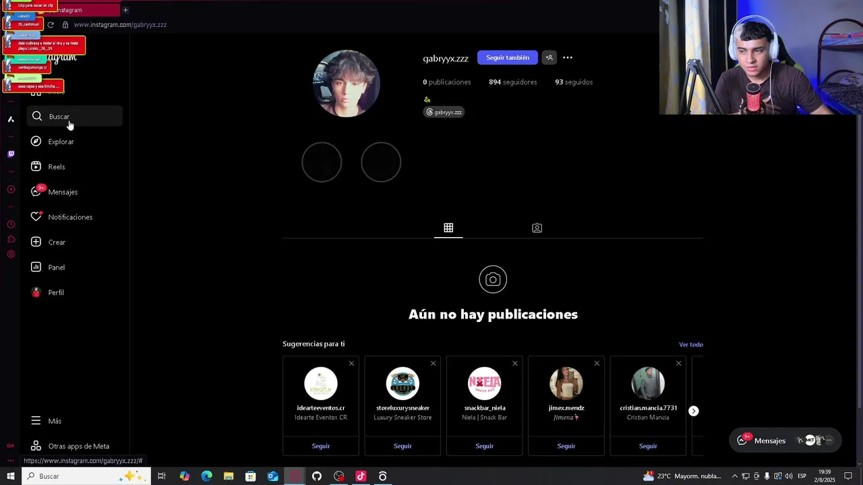The height and width of the screenshot is (485, 863).
Task: Open history clock in browser sidebar
Action: (x=11, y=224)
